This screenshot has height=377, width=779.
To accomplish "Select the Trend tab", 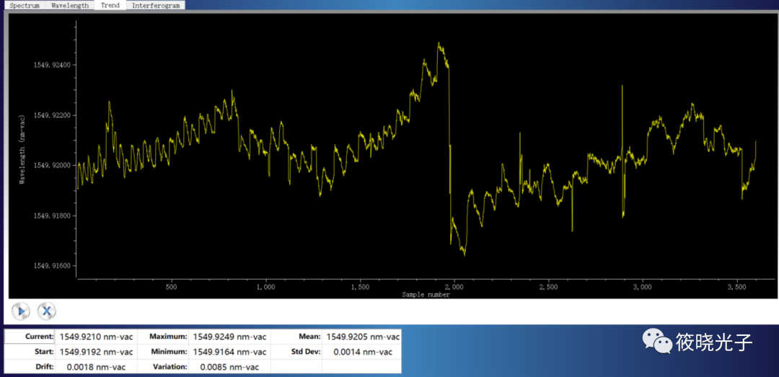I will pyautogui.click(x=110, y=5).
